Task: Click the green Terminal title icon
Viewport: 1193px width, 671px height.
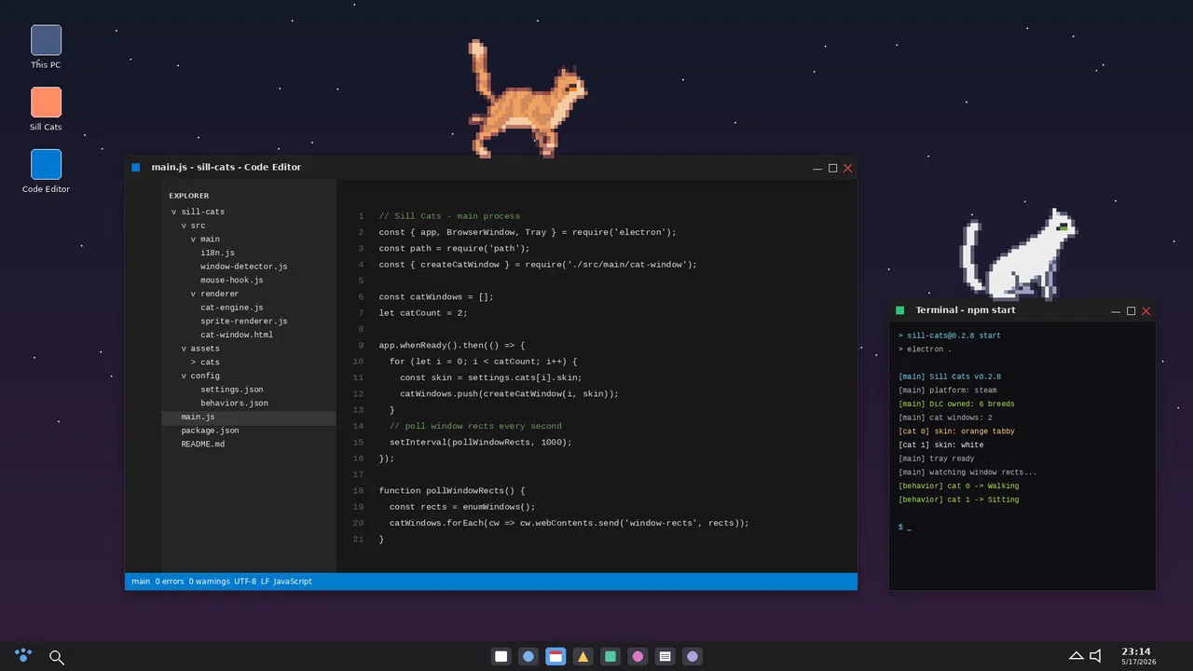Action: click(x=900, y=310)
